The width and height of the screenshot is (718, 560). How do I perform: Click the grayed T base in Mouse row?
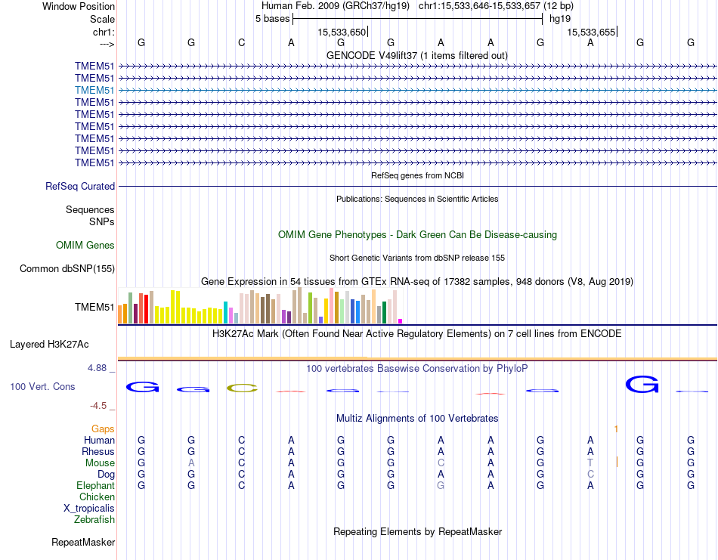[590, 463]
